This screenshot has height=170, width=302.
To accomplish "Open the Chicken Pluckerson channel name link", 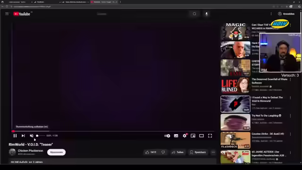I will 30,151.
